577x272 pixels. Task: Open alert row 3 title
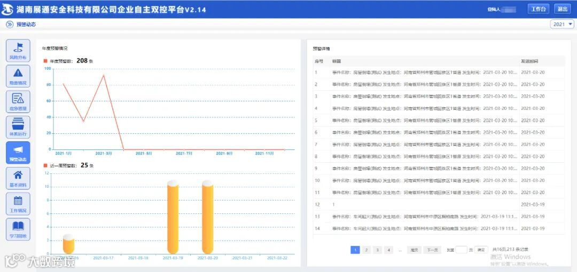425,97
